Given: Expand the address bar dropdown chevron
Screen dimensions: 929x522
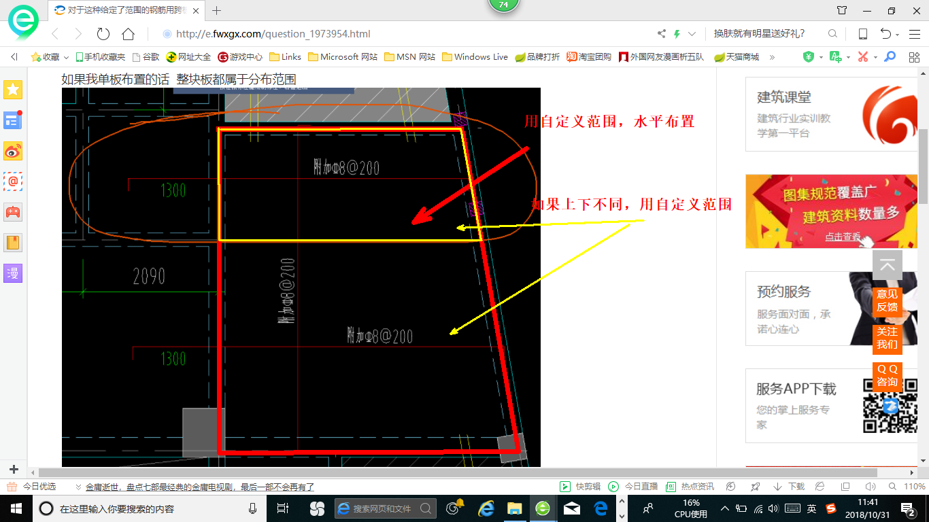Looking at the screenshot, I should [x=692, y=34].
